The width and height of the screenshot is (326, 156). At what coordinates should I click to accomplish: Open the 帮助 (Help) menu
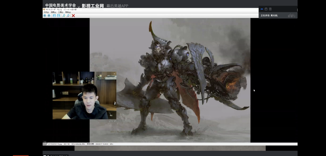[68, 12]
